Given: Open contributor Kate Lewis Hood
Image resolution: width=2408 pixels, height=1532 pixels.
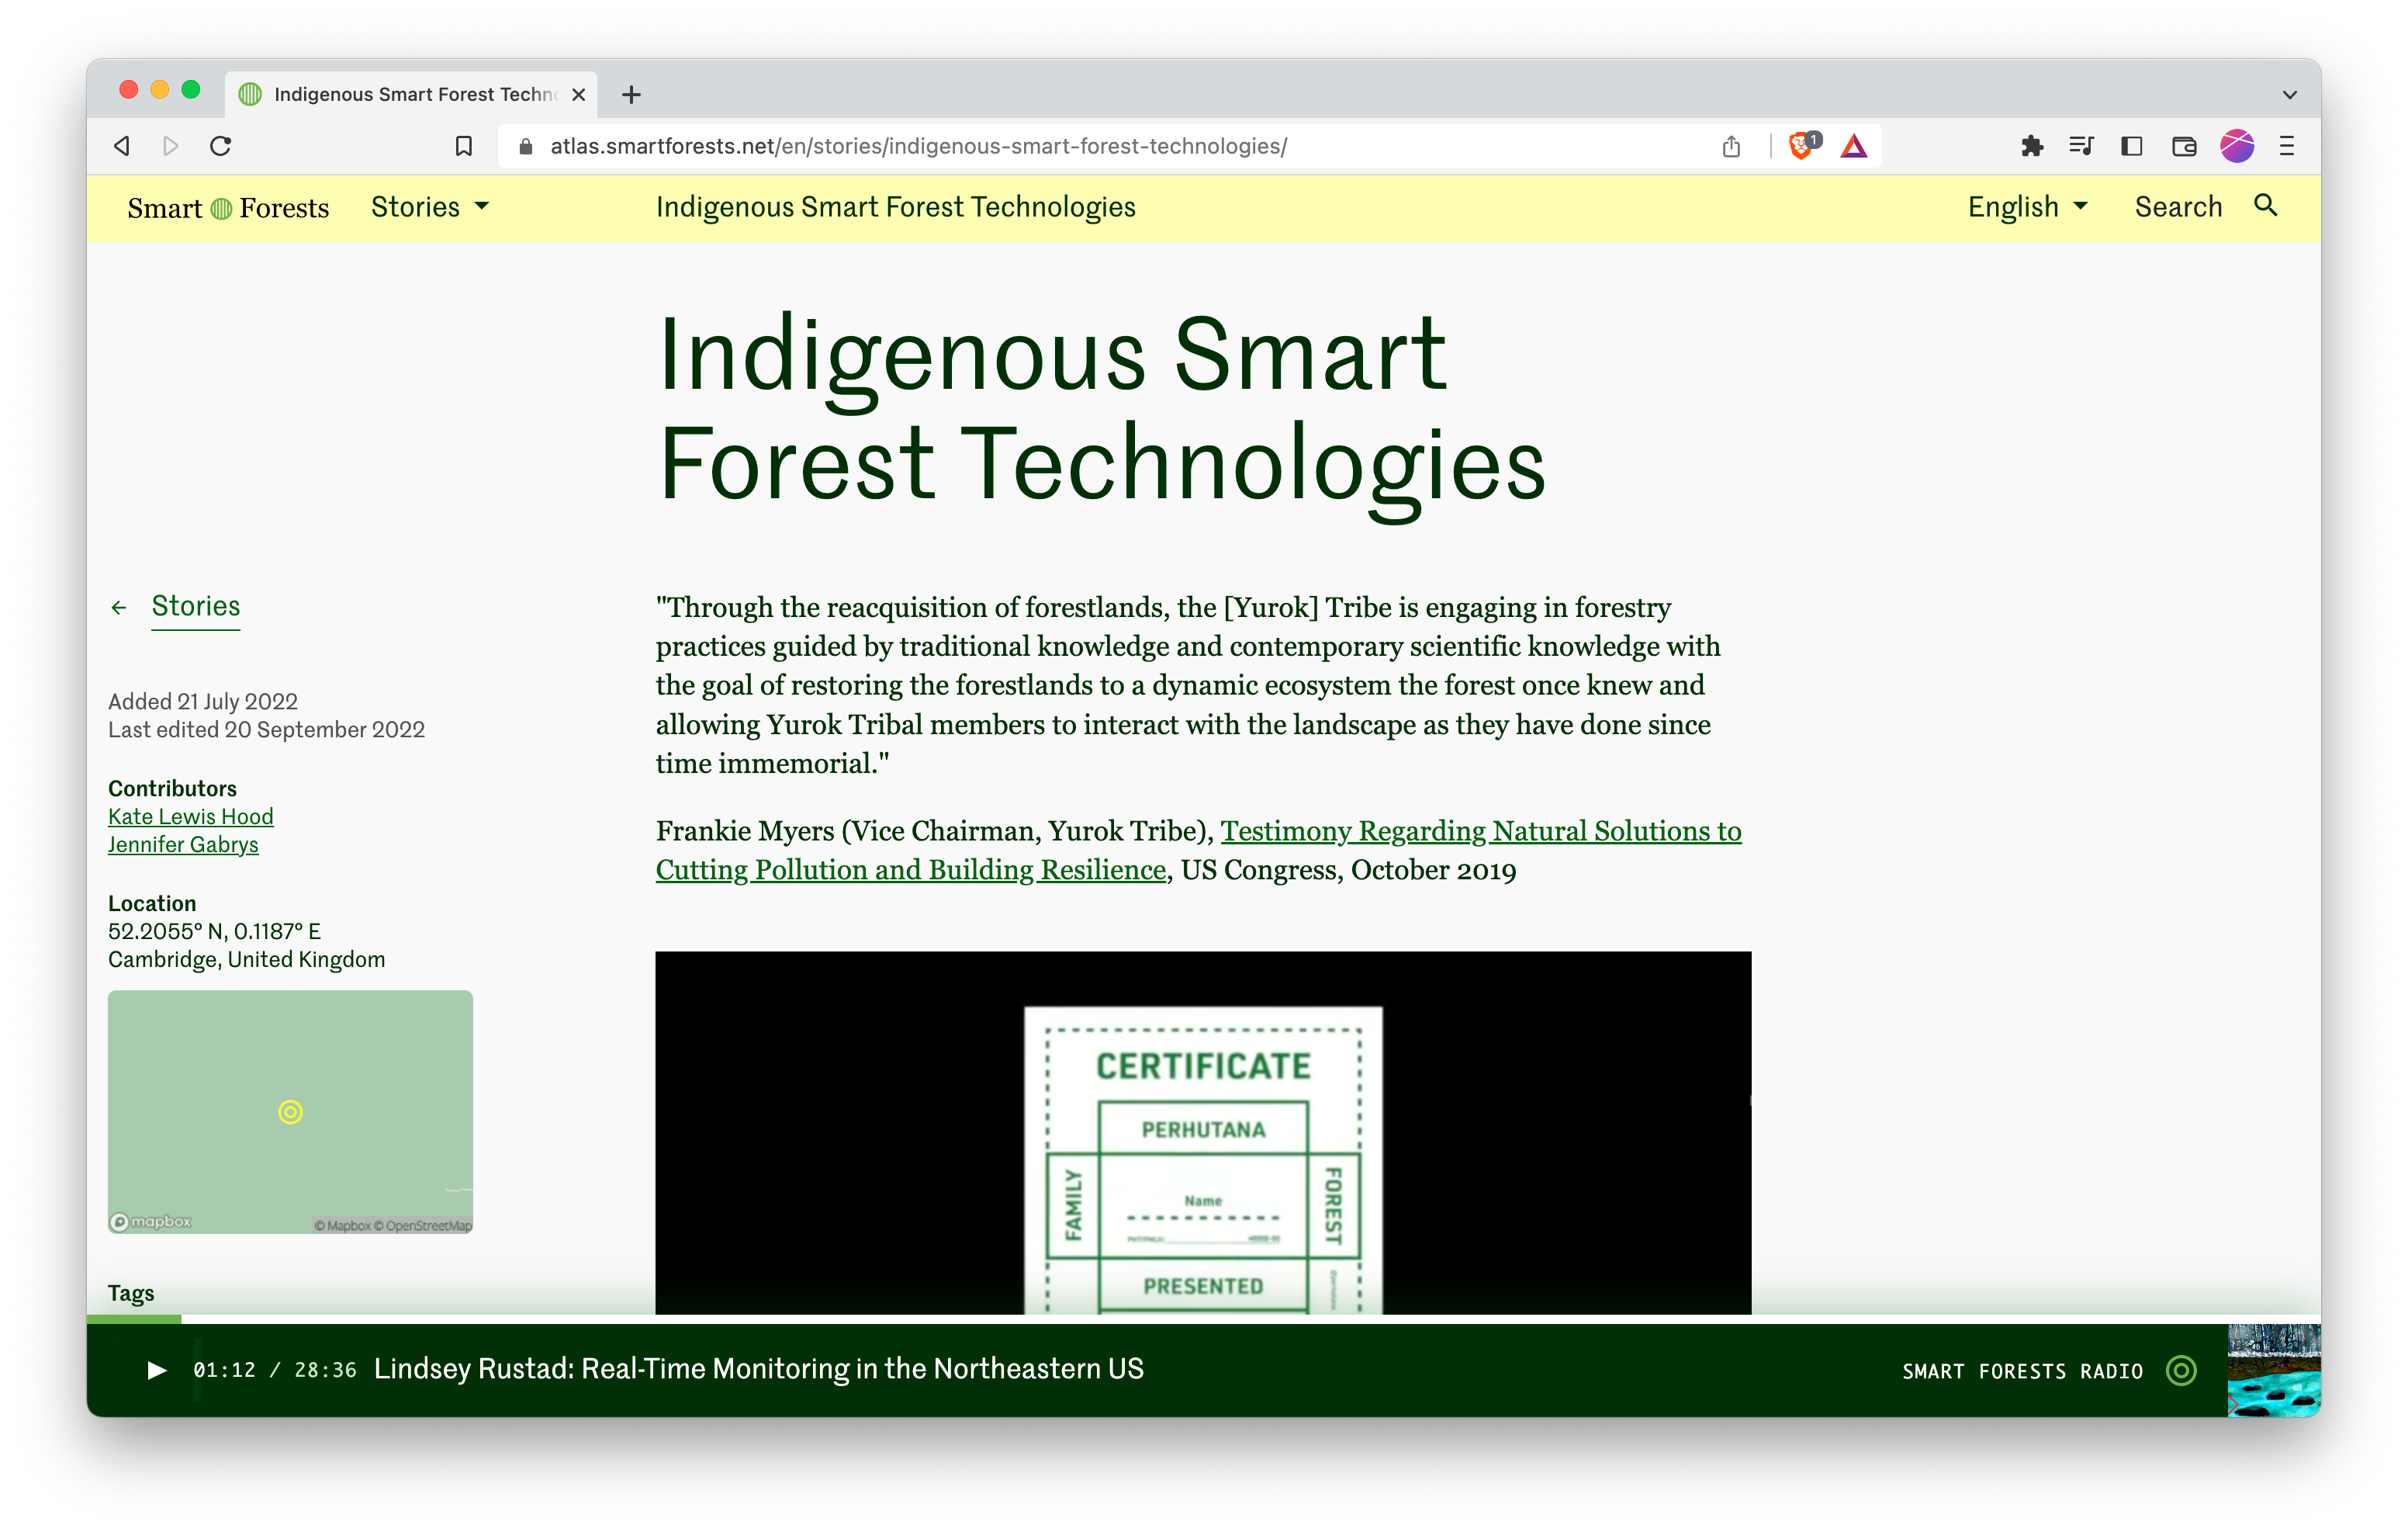Looking at the screenshot, I should (x=191, y=816).
